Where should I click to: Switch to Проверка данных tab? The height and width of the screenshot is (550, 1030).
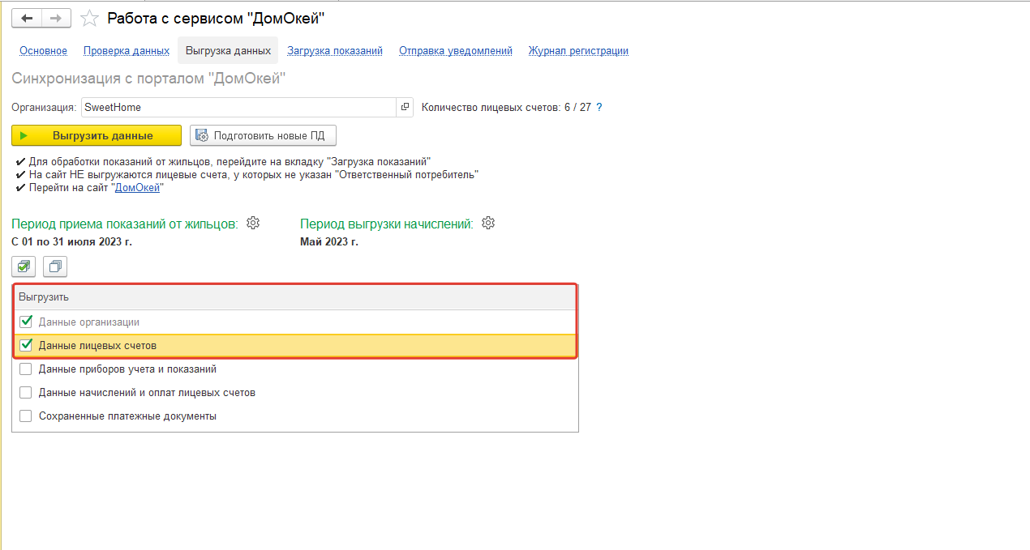click(127, 50)
